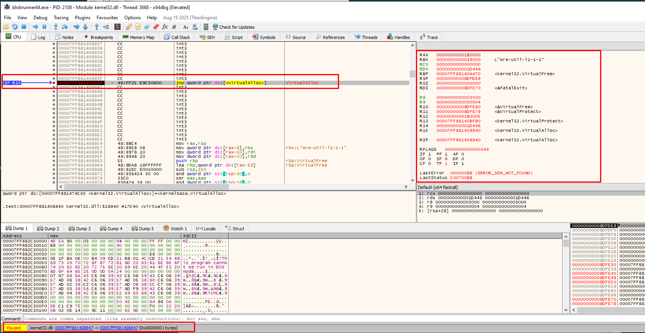Click the Paused status label
645x333 pixels.
(x=14, y=328)
